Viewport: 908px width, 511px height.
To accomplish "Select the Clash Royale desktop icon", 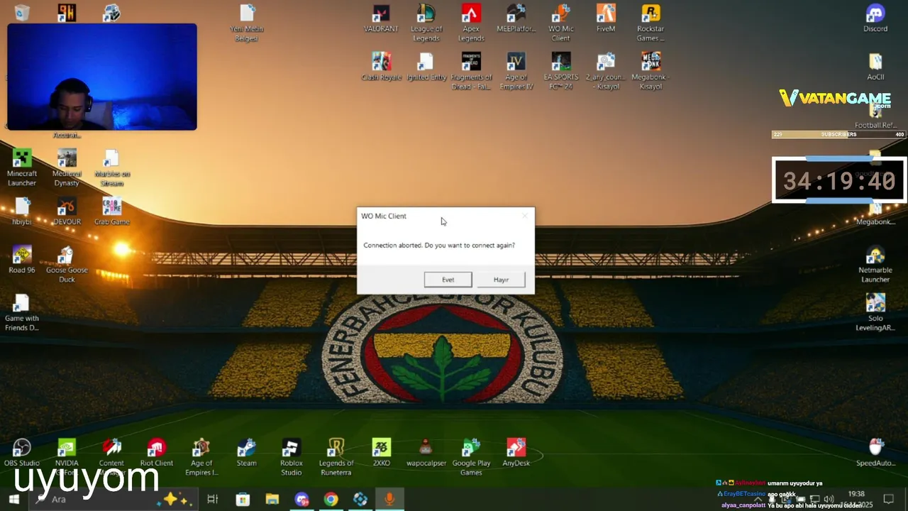I will pos(382,67).
